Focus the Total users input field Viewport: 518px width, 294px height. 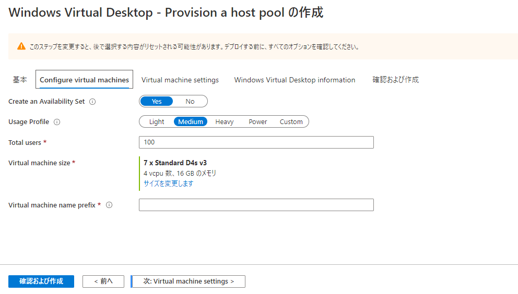click(x=256, y=142)
